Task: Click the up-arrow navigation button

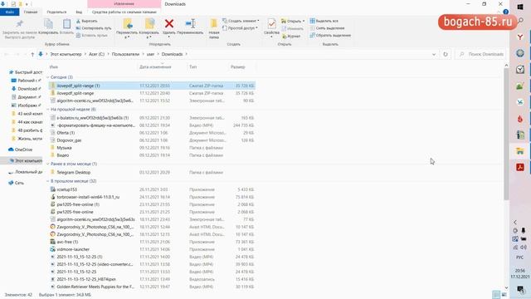Action: point(32,54)
